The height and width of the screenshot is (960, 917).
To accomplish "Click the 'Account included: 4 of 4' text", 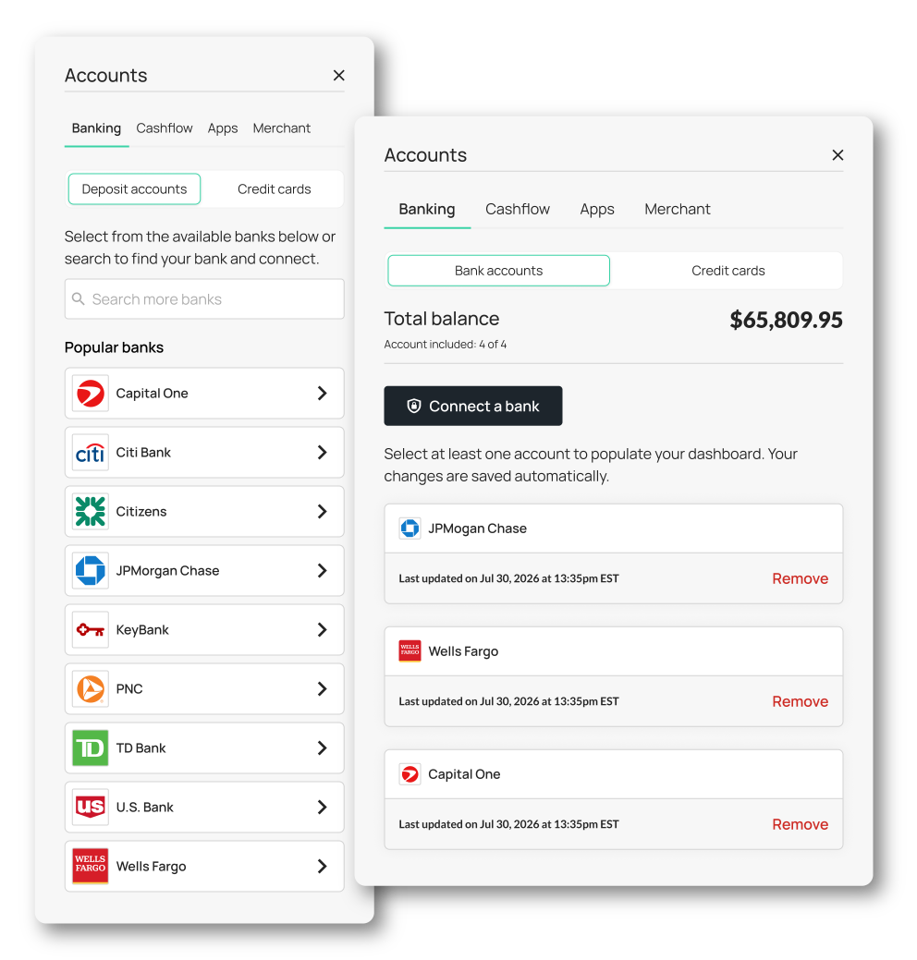I will 446,345.
